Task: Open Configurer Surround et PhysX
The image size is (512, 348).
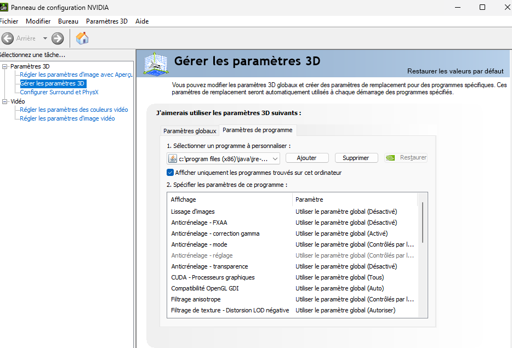Action: pos(59,93)
